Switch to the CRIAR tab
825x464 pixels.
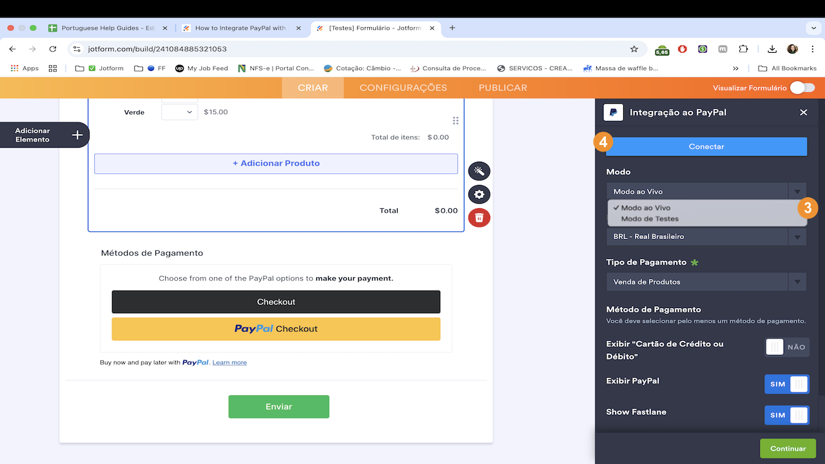coord(313,88)
